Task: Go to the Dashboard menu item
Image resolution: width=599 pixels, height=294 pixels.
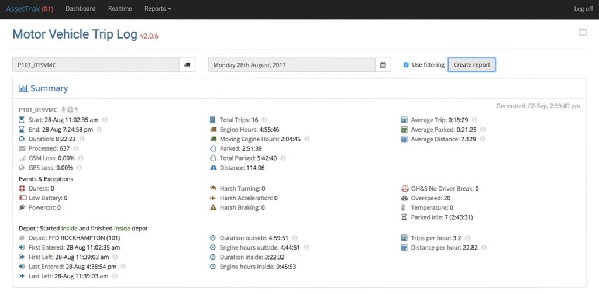Action: coord(81,9)
